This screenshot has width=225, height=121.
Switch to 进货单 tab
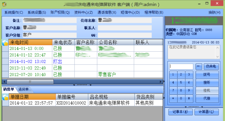pos(23,89)
